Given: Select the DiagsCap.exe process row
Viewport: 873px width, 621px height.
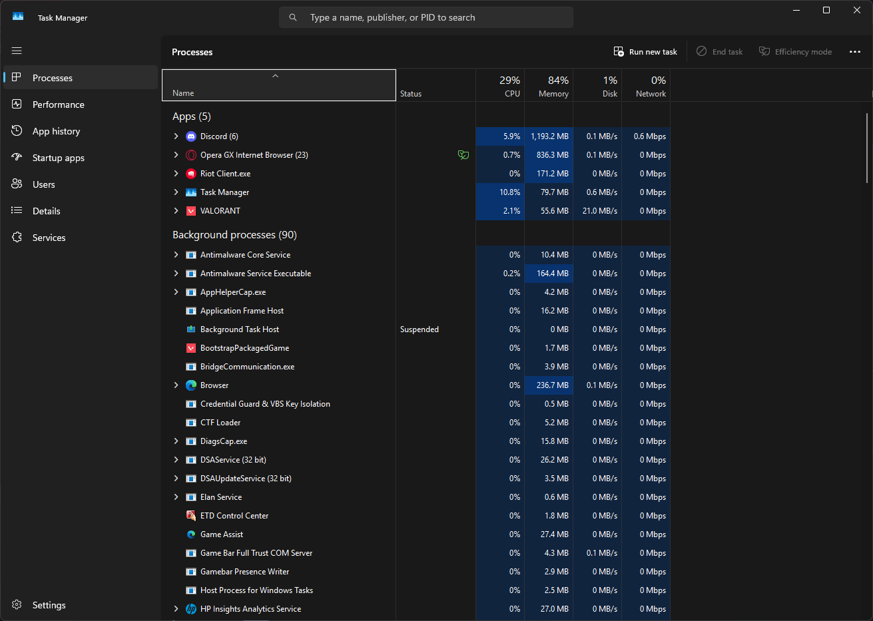Looking at the screenshot, I should (416, 441).
